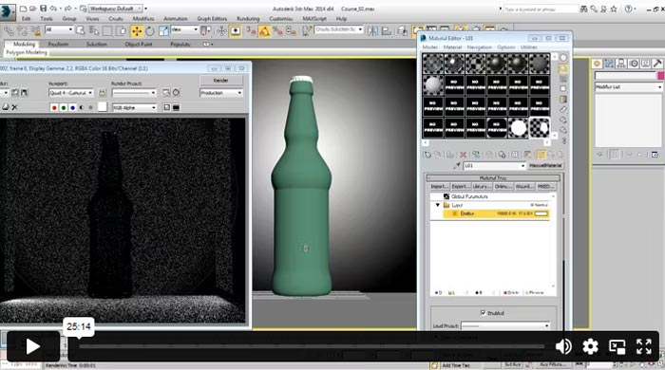Click the Export button in Material Tree
665x370 pixels.
(x=460, y=186)
